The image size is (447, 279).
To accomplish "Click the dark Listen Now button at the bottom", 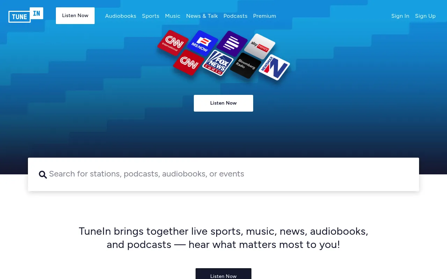I will pyautogui.click(x=223, y=274).
